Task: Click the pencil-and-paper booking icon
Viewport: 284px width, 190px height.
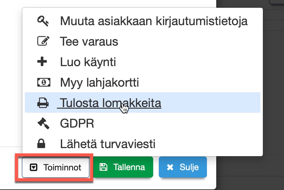Action: (x=42, y=41)
